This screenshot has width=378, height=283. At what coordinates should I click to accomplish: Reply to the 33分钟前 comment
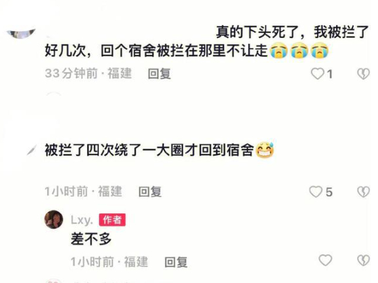tap(159, 74)
